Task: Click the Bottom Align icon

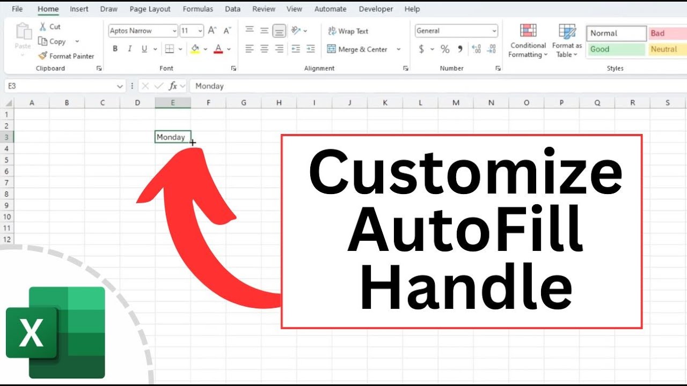Action: click(279, 31)
